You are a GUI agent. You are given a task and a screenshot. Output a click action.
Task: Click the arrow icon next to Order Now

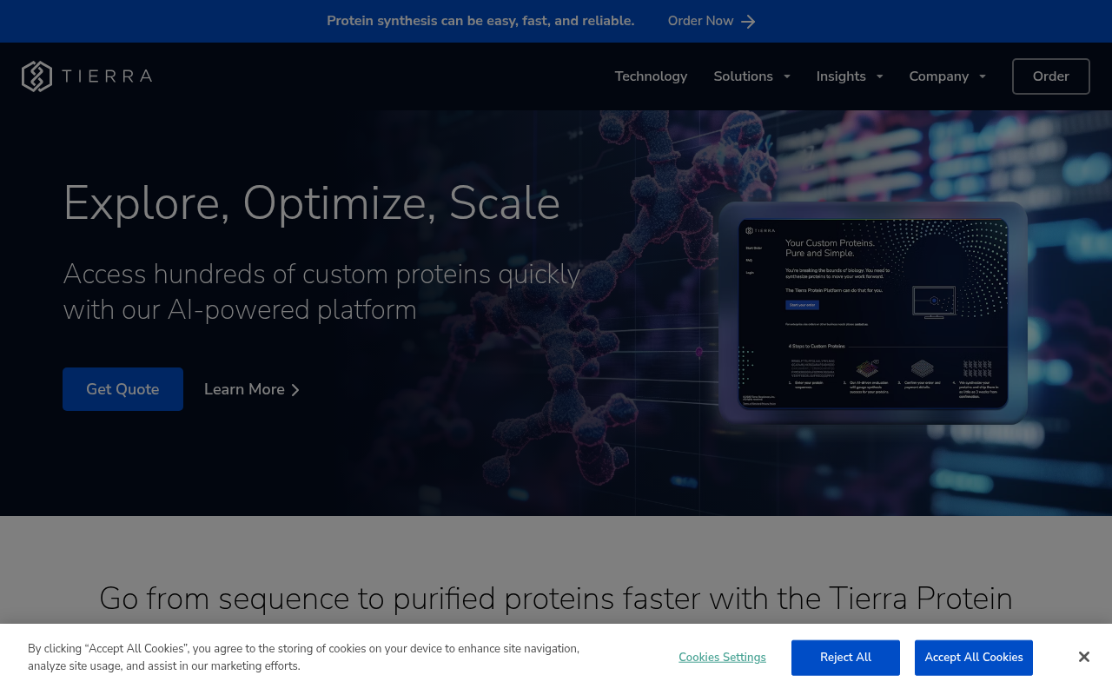(747, 21)
